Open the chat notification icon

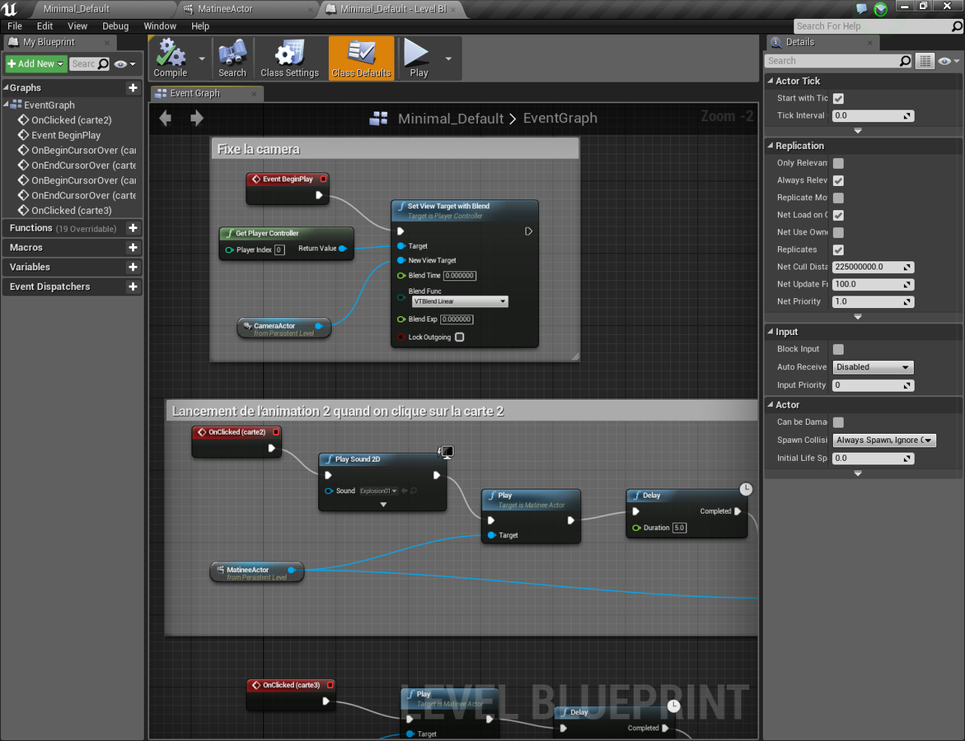coord(861,8)
